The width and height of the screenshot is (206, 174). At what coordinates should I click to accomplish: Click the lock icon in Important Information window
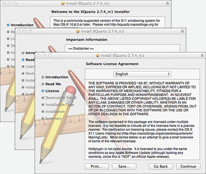tap(182, 31)
